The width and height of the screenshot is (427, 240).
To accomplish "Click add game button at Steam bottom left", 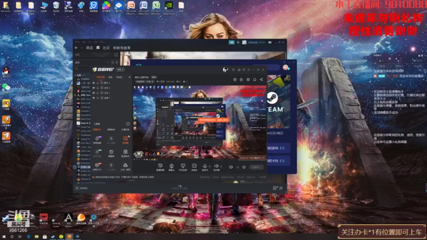I will click(82, 188).
